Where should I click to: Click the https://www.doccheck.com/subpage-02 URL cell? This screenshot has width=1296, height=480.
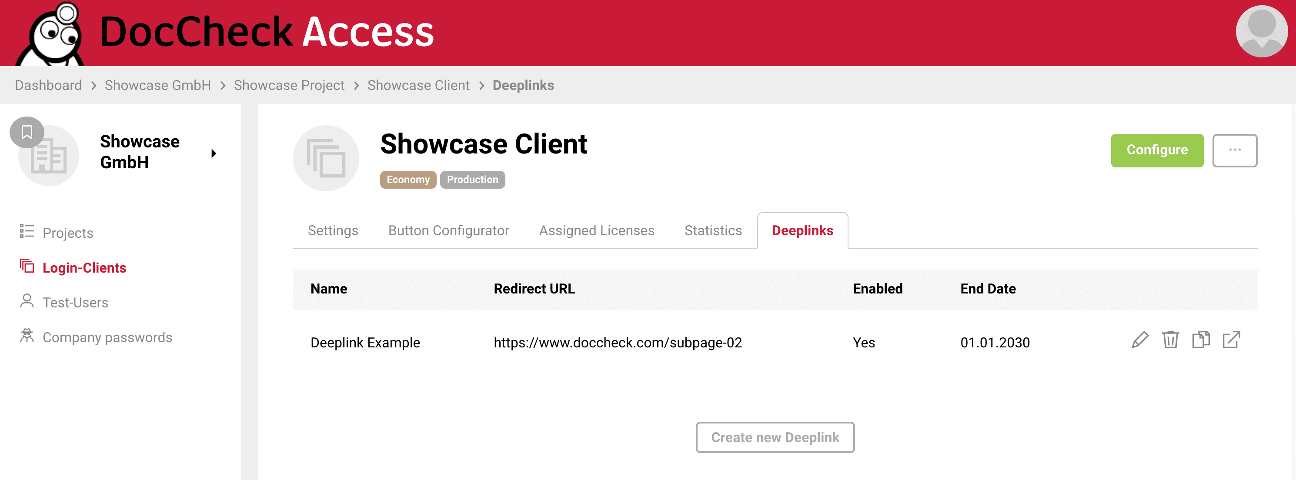point(617,343)
